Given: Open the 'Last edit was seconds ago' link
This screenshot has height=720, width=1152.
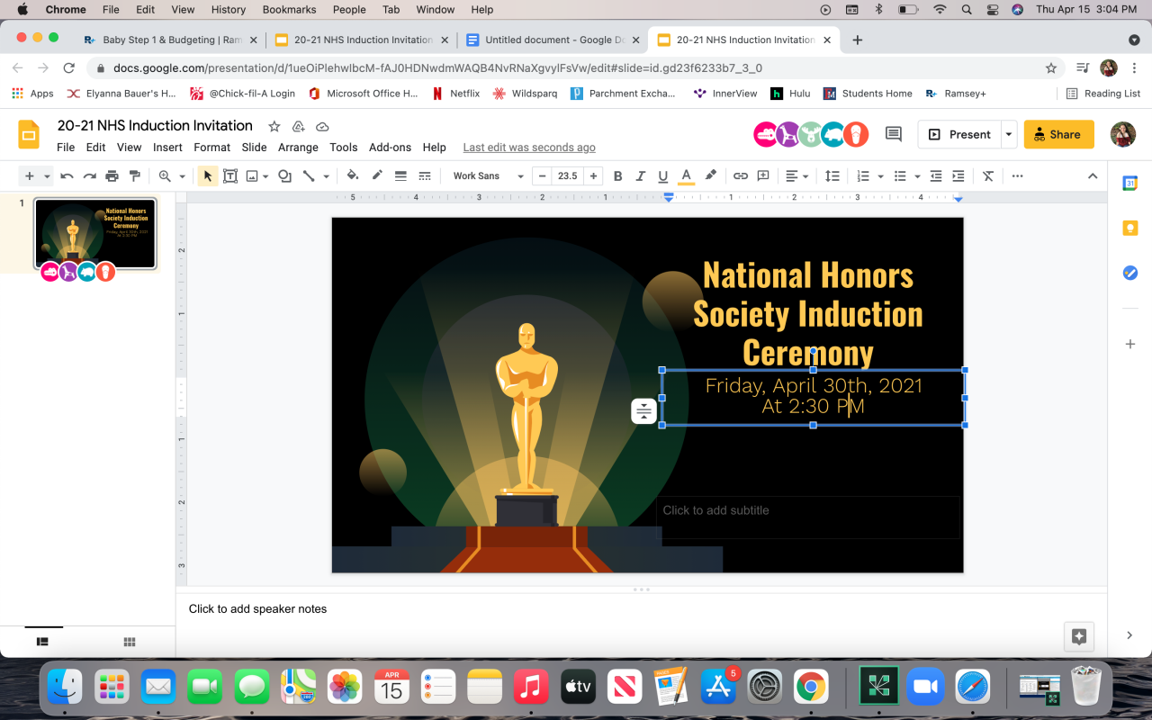Looking at the screenshot, I should [x=529, y=148].
